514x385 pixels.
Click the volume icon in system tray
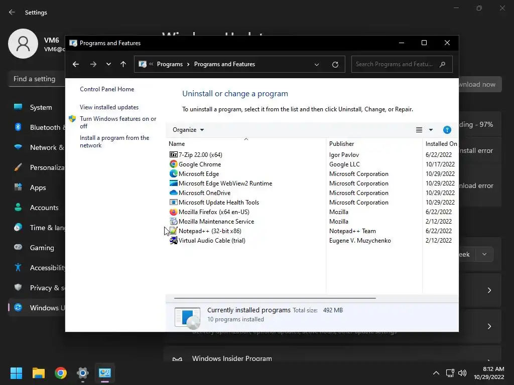(x=462, y=373)
